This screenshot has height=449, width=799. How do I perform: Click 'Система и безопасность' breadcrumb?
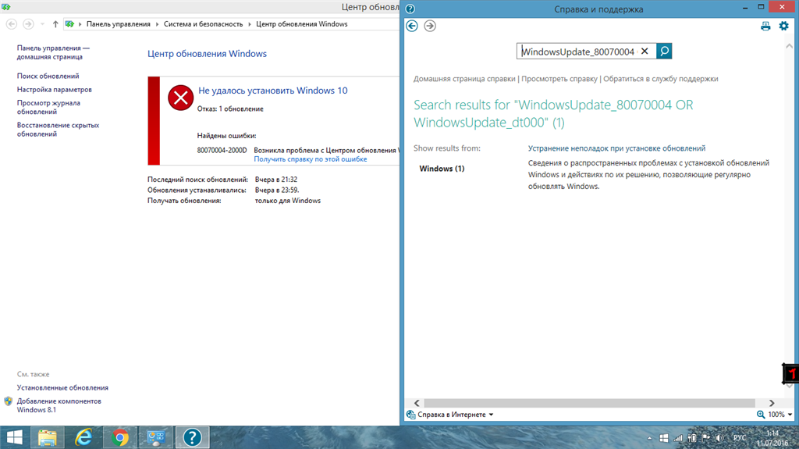tap(203, 24)
